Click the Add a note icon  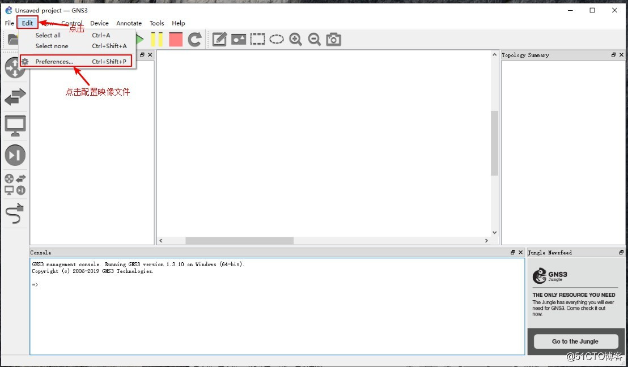pyautogui.click(x=219, y=39)
